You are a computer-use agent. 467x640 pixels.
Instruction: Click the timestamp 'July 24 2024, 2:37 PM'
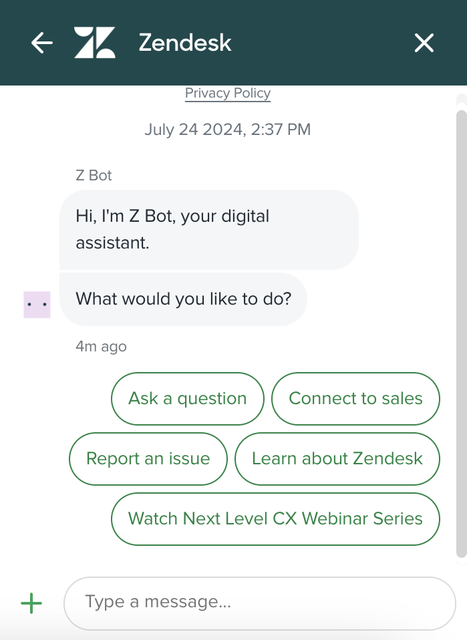coord(227,129)
